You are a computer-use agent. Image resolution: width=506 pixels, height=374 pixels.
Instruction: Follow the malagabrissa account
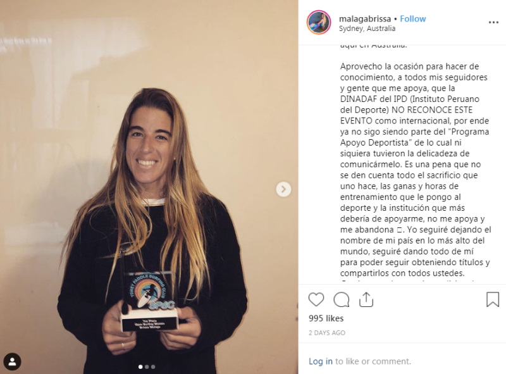coord(413,19)
